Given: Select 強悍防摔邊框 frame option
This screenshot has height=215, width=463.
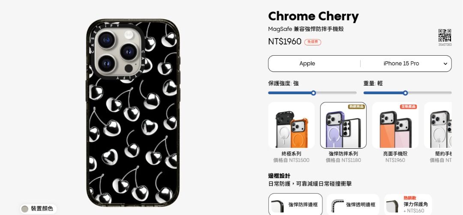Looking at the screenshot, I should [295, 204].
